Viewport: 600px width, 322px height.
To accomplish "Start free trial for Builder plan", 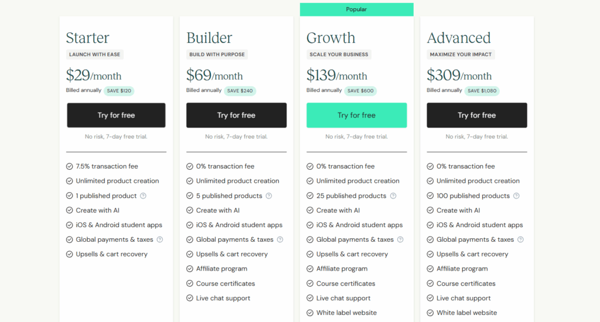I will point(236,115).
